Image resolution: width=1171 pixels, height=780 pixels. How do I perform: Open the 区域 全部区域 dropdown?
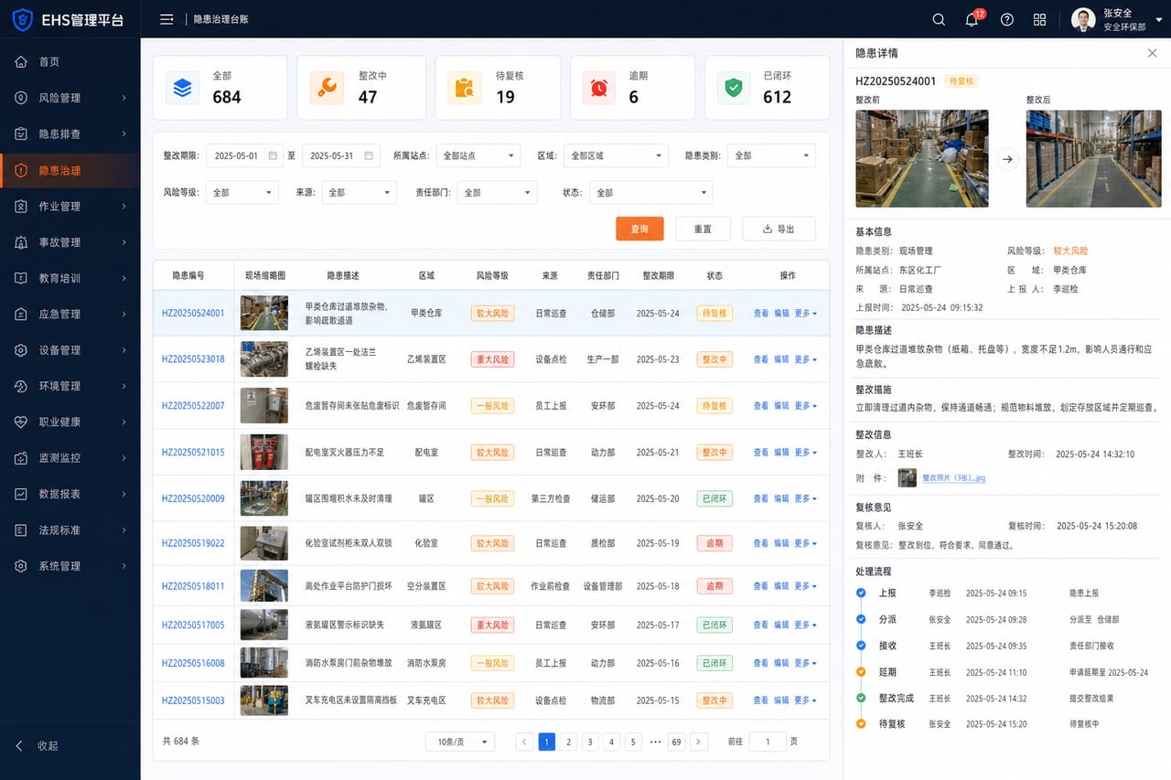(x=616, y=155)
